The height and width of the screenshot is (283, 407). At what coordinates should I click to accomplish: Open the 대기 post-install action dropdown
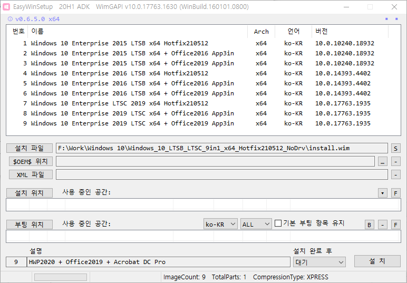[x=319, y=262]
